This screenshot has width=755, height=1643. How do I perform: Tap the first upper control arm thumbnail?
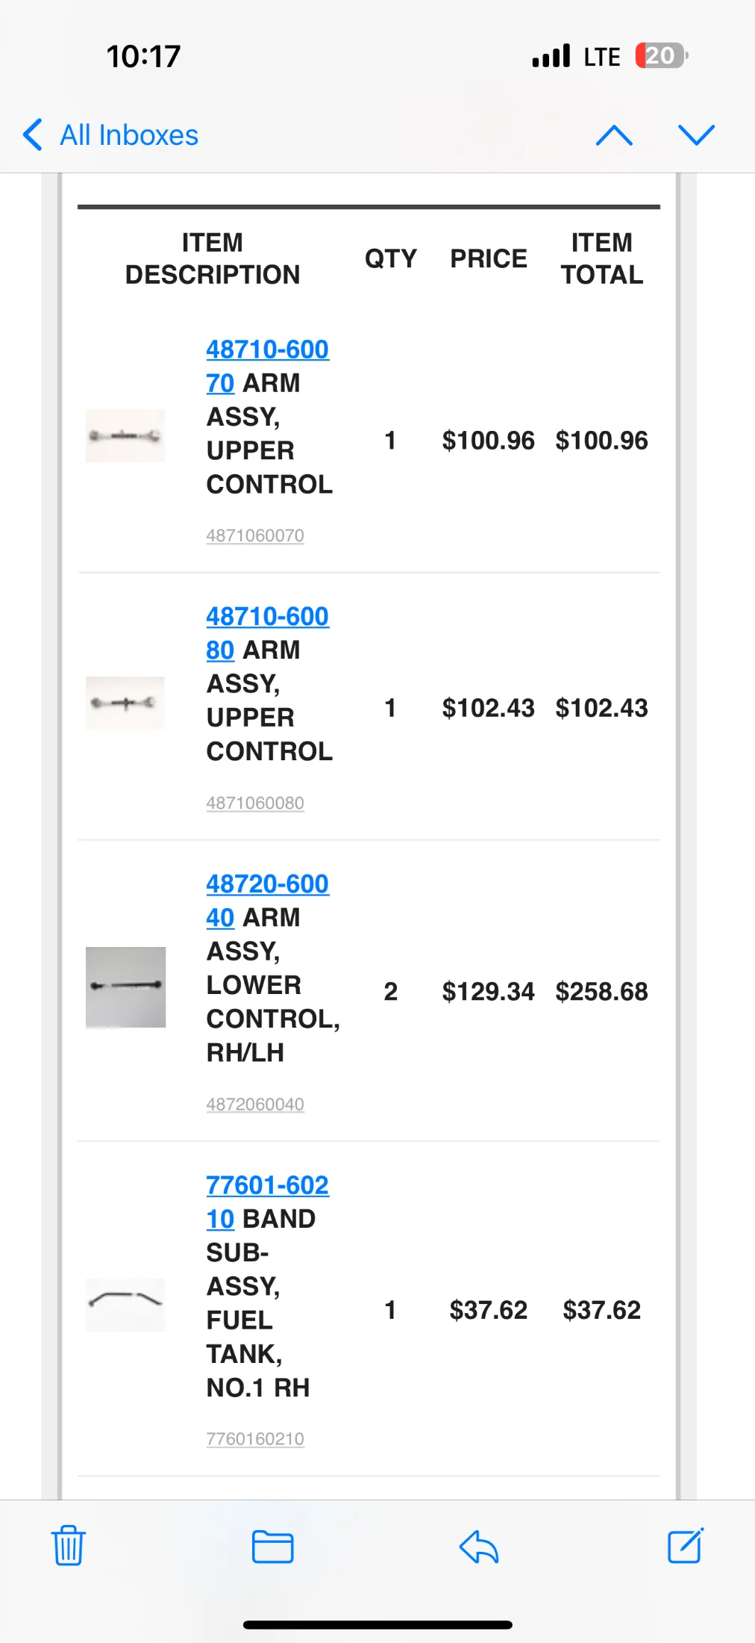click(x=125, y=435)
